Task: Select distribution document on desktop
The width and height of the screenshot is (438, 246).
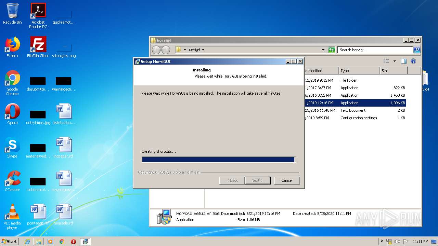Action: pos(64,114)
